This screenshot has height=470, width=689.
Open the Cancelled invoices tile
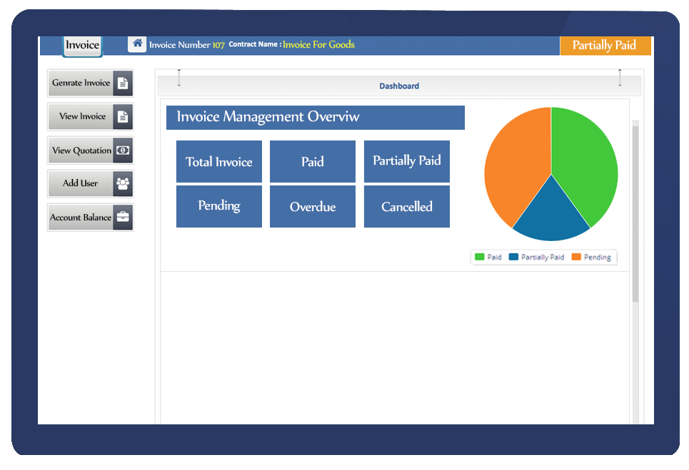tap(406, 207)
